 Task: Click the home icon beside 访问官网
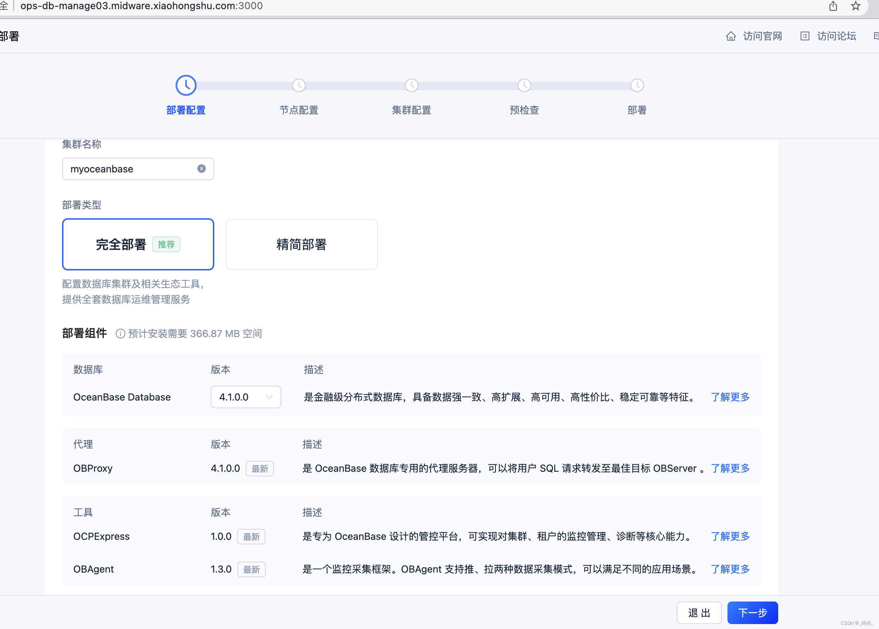tap(731, 36)
